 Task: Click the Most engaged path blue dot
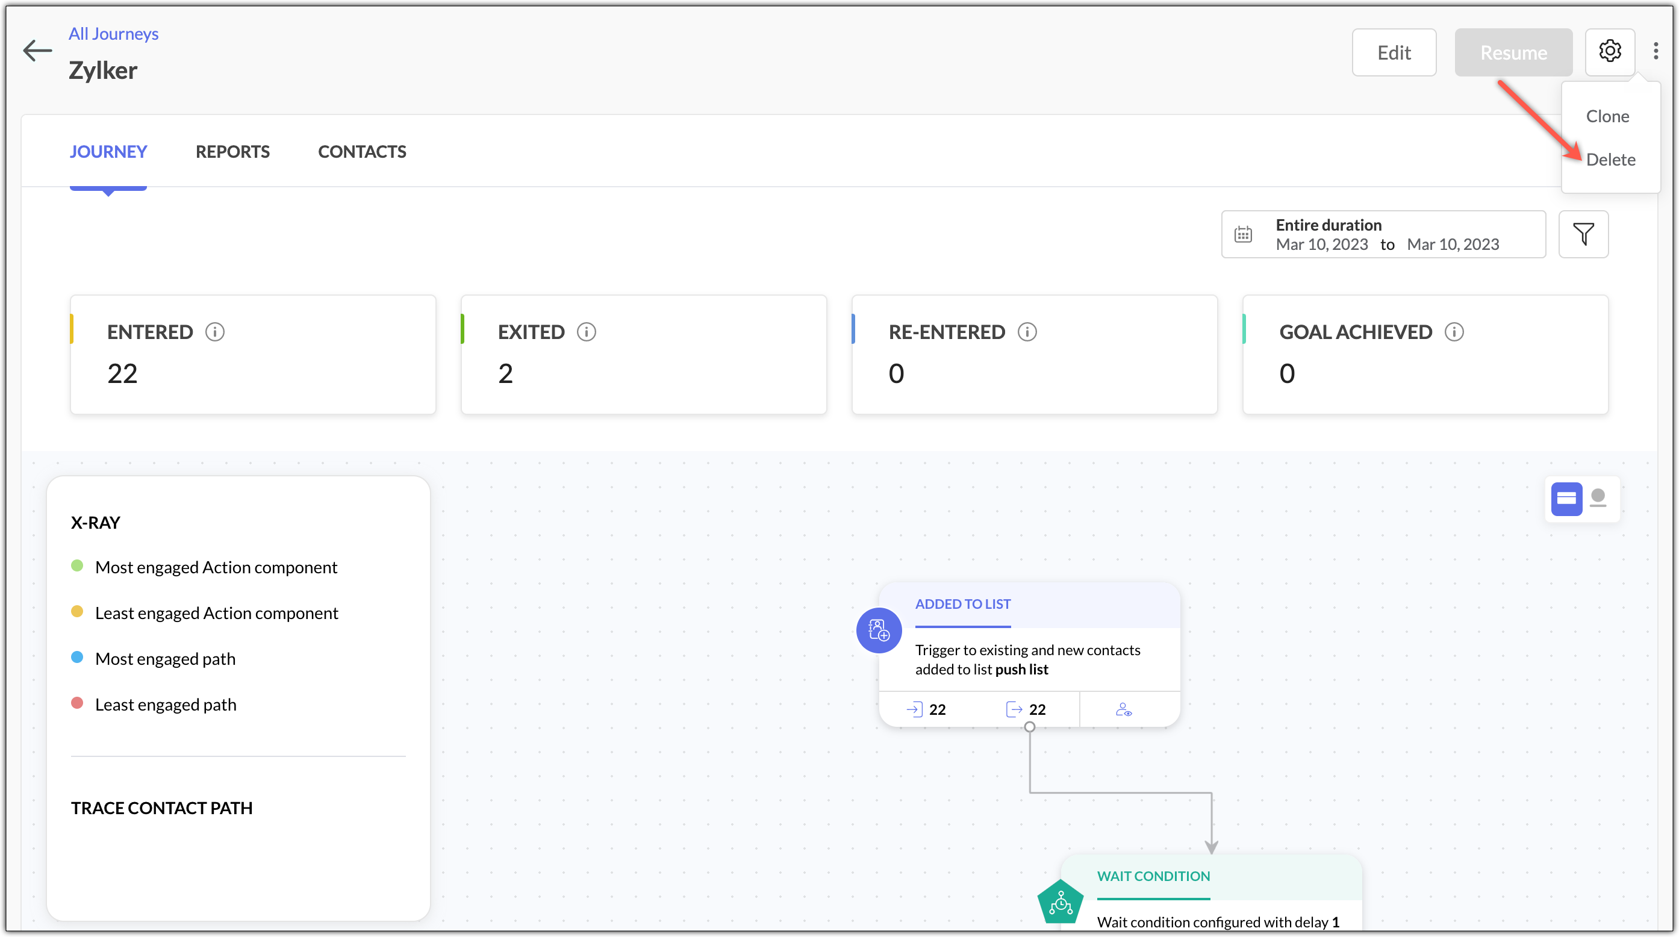point(77,658)
